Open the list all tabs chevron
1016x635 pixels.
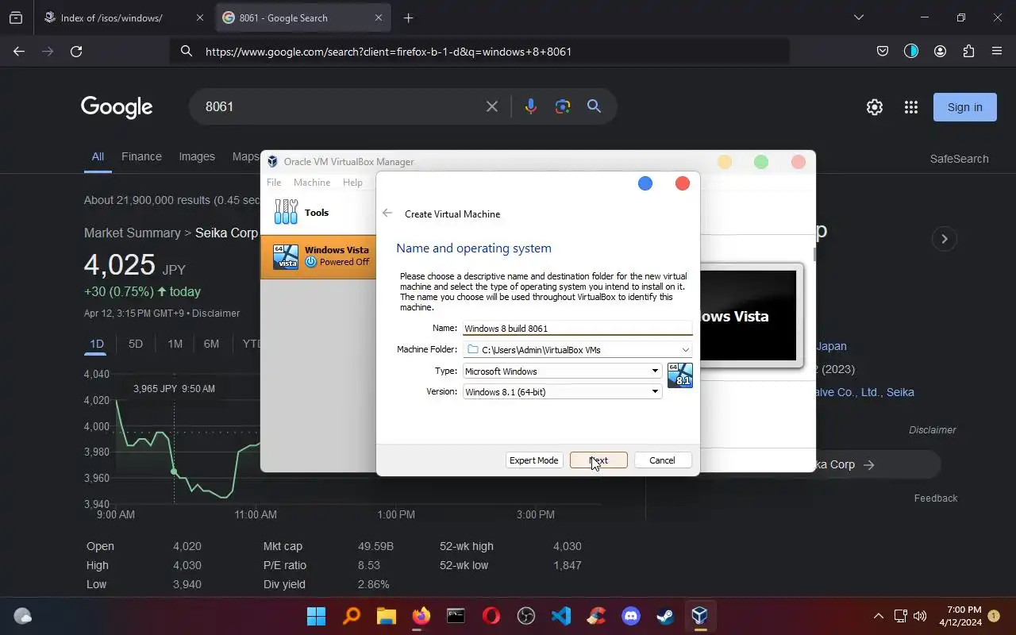point(858,17)
